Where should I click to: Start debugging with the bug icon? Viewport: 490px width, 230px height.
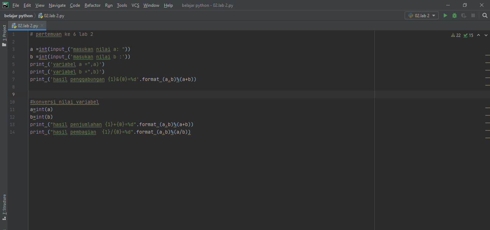tap(454, 15)
